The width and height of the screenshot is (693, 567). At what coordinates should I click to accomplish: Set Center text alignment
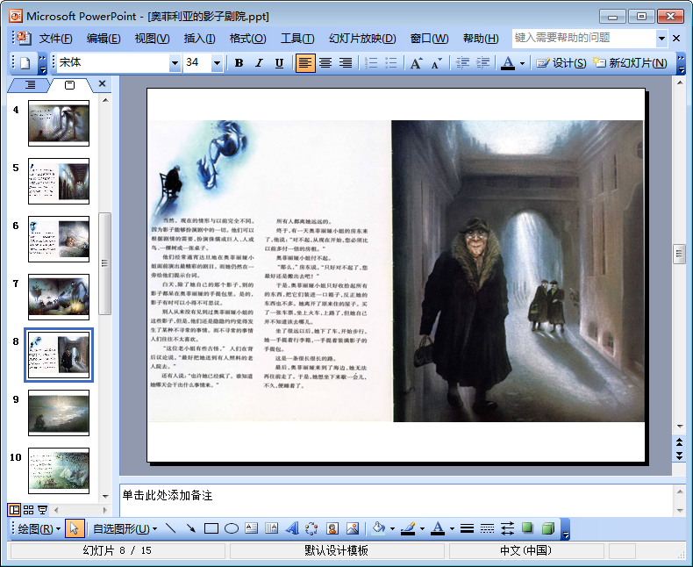click(325, 63)
